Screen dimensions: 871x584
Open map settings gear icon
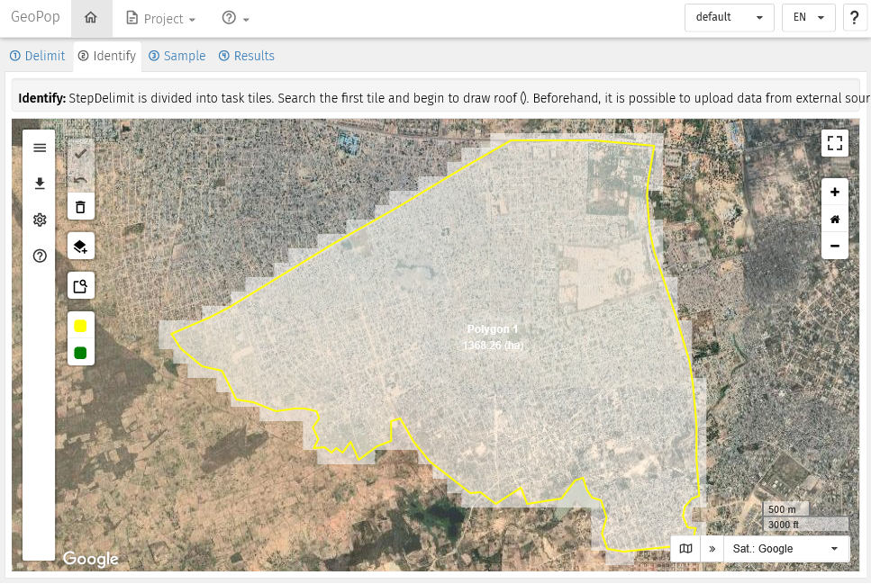(x=40, y=220)
